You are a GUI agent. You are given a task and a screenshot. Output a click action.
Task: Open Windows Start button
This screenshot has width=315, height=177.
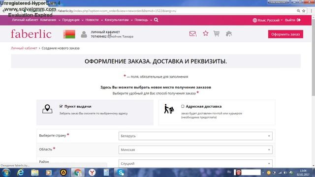coord(6,173)
